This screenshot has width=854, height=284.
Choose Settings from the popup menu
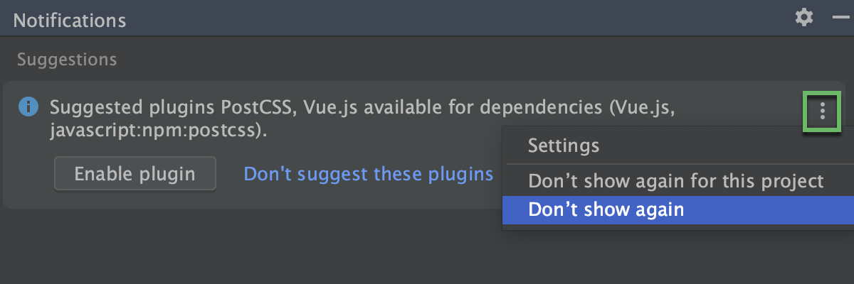click(563, 146)
